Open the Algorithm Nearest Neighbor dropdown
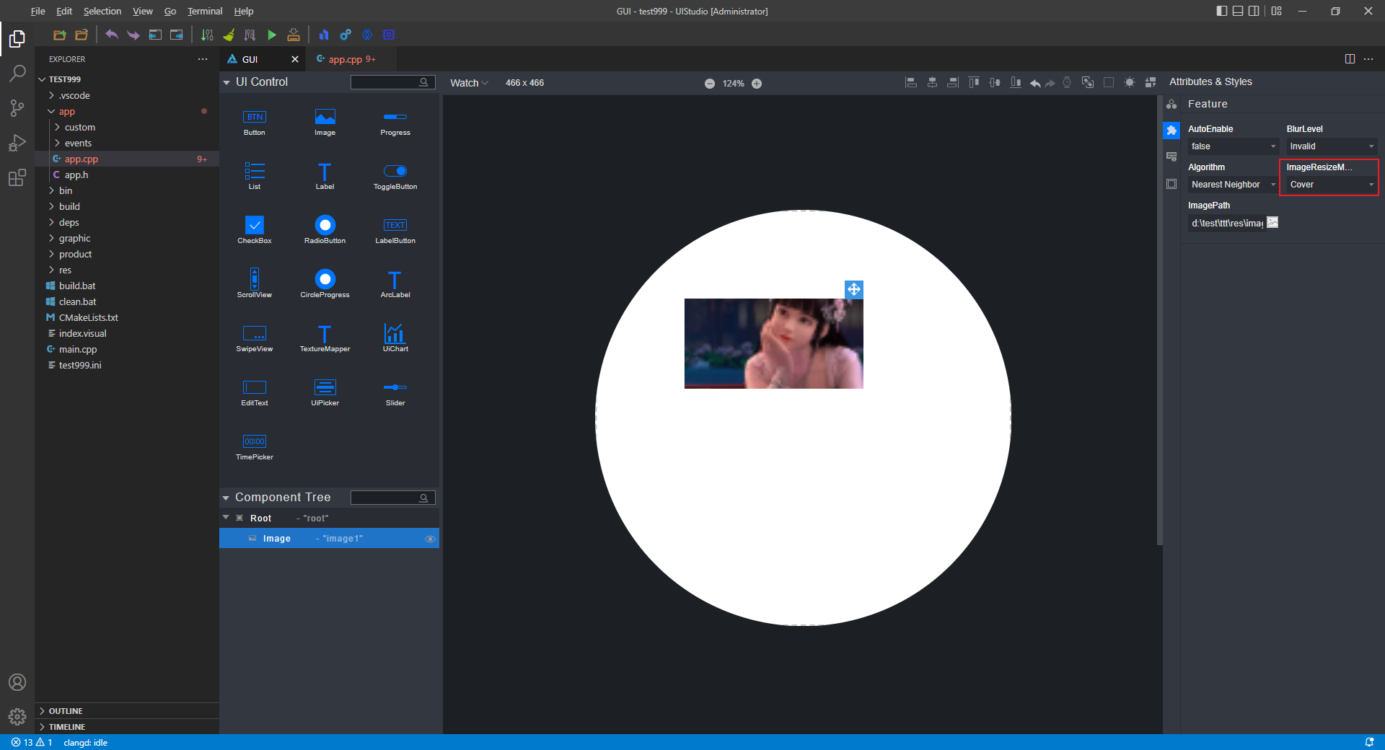 (1233, 185)
